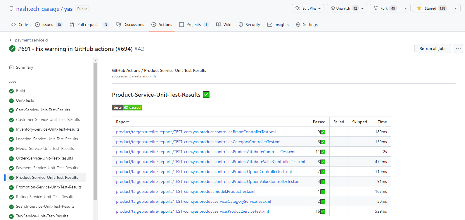Open the CategoryServiceTest.xml report link
Screen dimensions: 465x220
click(193, 201)
